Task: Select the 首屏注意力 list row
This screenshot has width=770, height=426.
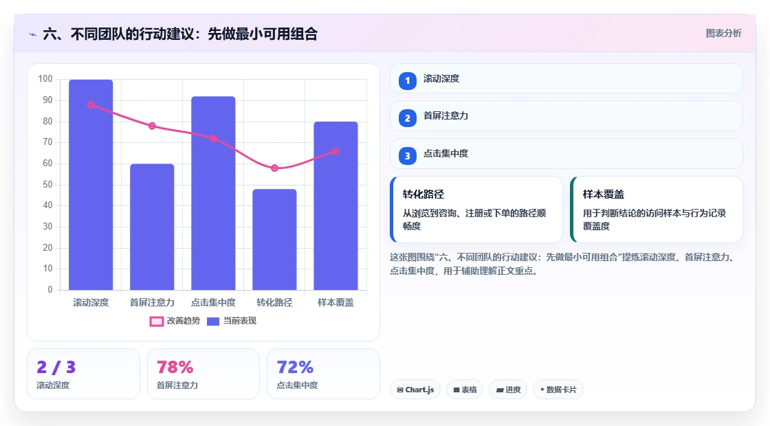Action: (566, 116)
